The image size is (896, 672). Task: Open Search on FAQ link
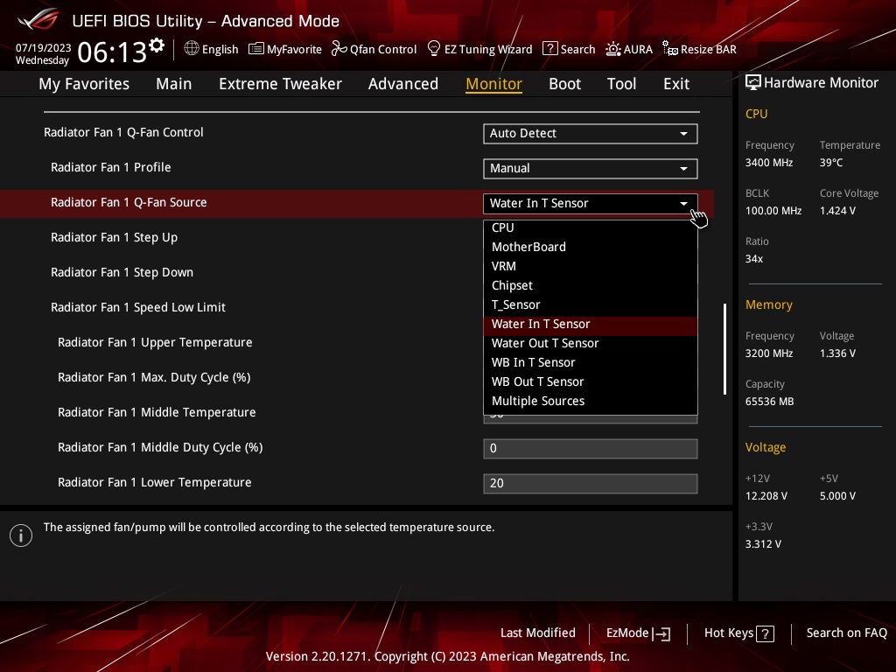[x=846, y=633]
